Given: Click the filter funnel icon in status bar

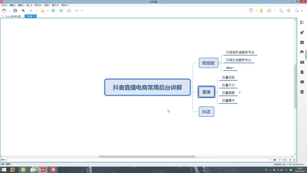Looking at the screenshot, I should (x=269, y=160).
